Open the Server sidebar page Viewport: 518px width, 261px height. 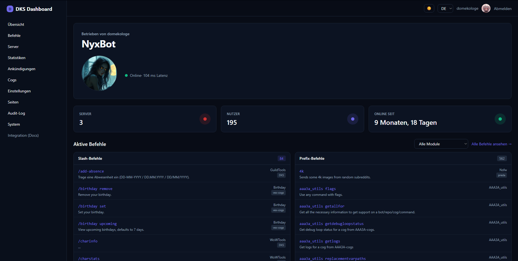point(13,47)
